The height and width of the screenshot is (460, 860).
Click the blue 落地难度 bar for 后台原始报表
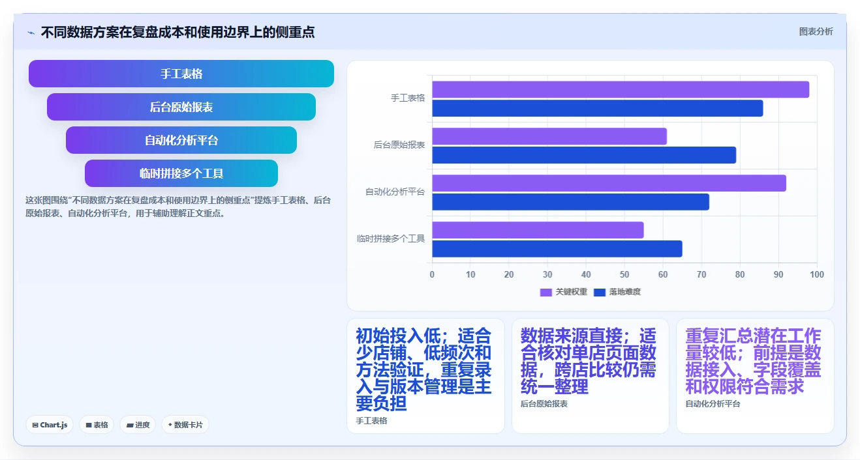(x=584, y=155)
